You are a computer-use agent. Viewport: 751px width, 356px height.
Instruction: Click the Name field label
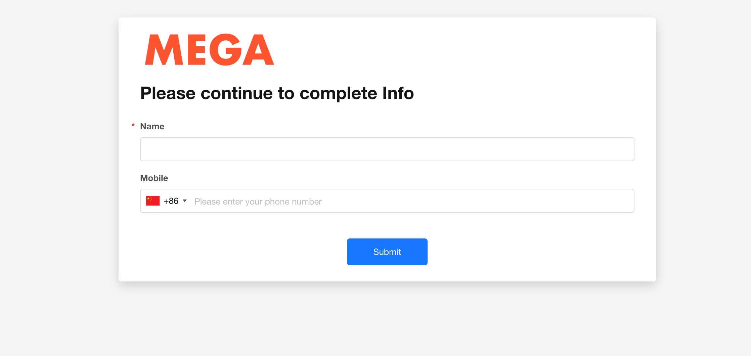152,126
